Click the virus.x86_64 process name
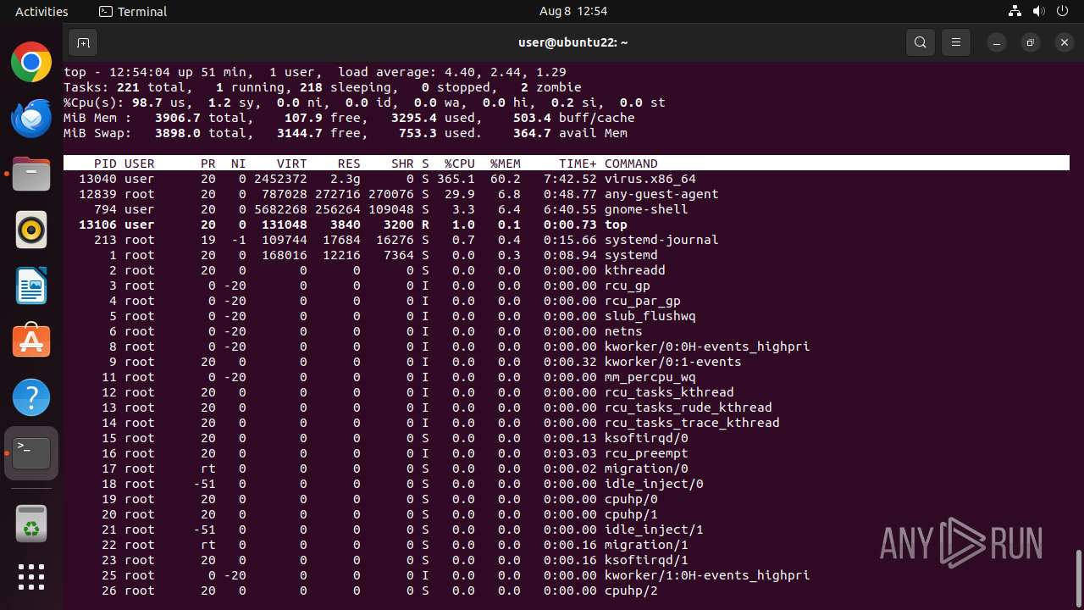 click(650, 179)
